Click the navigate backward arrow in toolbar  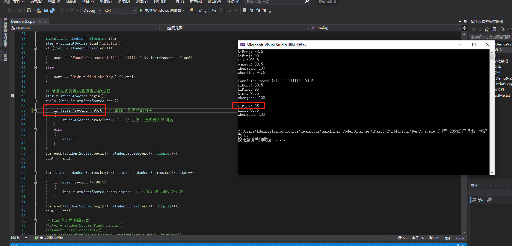[10, 10]
